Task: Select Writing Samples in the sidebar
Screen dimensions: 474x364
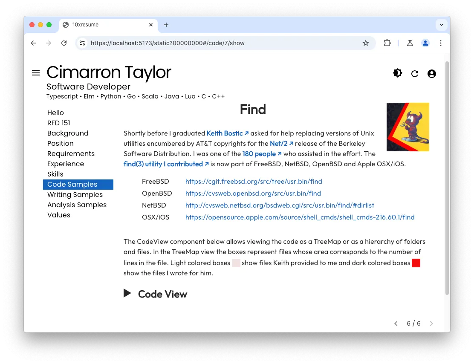Action: pyautogui.click(x=75, y=195)
